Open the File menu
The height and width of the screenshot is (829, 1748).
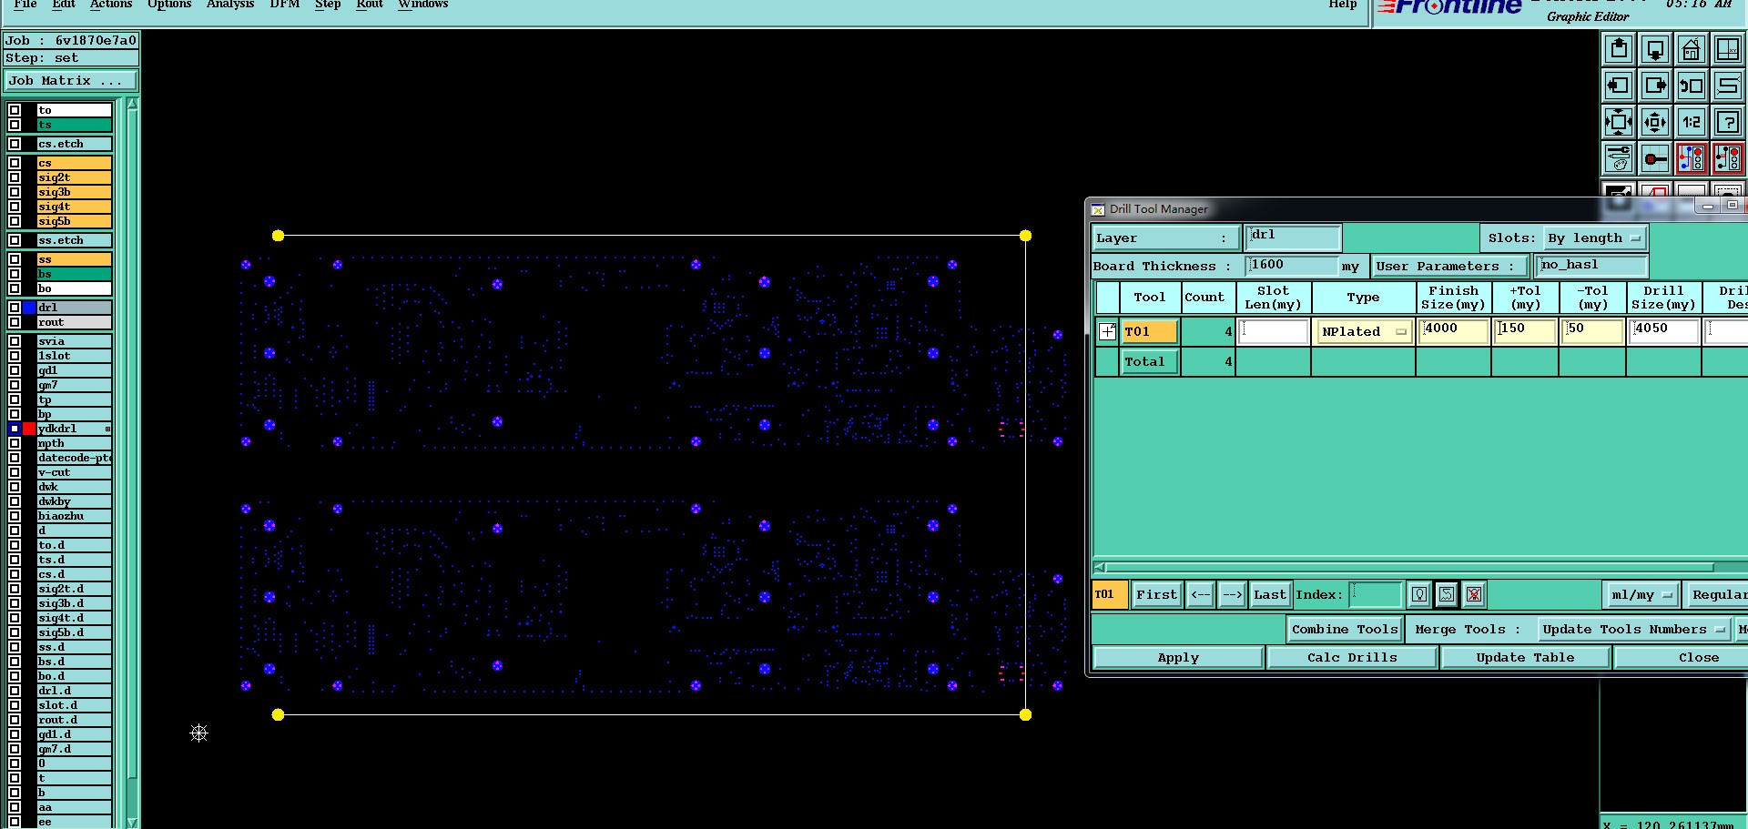25,5
